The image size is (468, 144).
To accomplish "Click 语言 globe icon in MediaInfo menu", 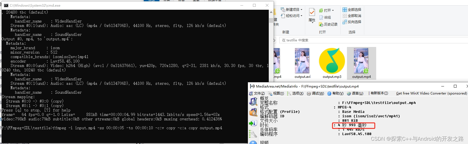I will pos(349,93).
